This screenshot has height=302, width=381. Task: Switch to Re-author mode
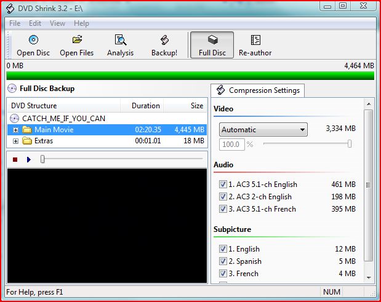pyautogui.click(x=255, y=41)
